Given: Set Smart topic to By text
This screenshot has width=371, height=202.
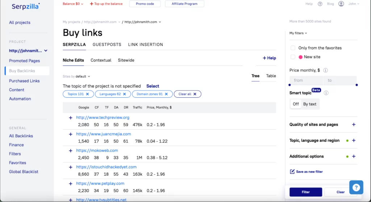Looking at the screenshot, I should coord(310,104).
